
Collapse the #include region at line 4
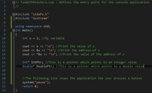[x=14, y=14]
